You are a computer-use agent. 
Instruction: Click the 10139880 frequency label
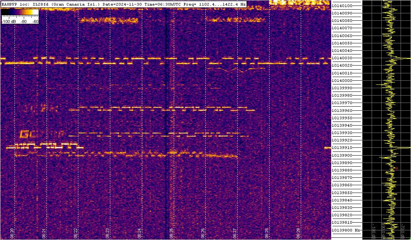pyautogui.click(x=342, y=170)
